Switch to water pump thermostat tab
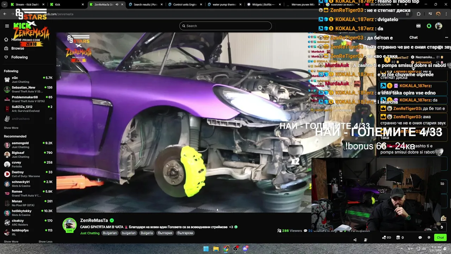This screenshot has height=254, width=451. pyautogui.click(x=224, y=5)
